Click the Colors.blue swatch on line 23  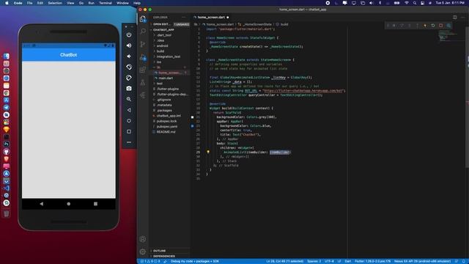(x=192, y=126)
